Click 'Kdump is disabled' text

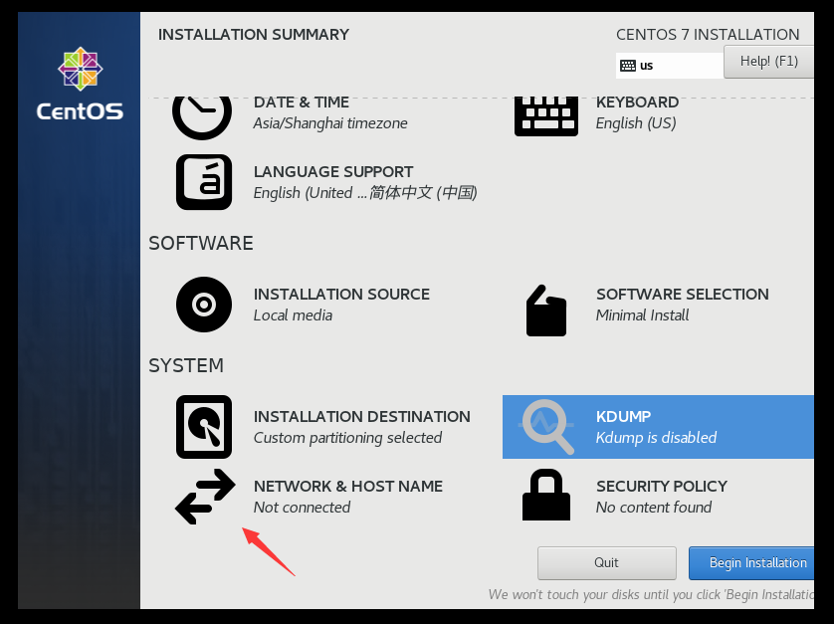[656, 438]
